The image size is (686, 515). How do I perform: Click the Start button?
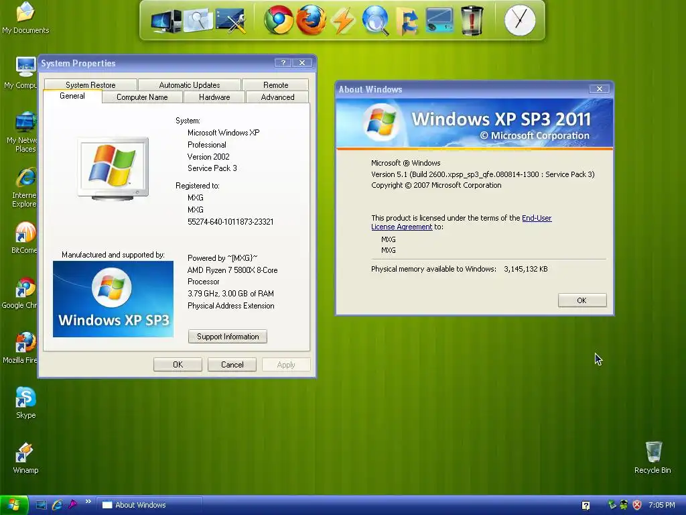14,505
